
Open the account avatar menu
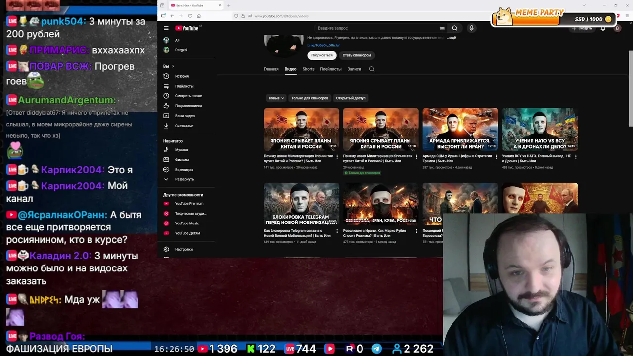click(617, 28)
